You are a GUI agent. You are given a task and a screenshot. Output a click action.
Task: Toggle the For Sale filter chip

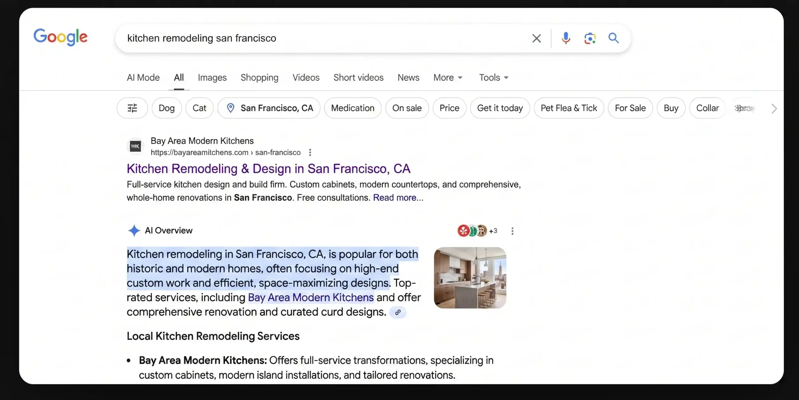click(630, 108)
